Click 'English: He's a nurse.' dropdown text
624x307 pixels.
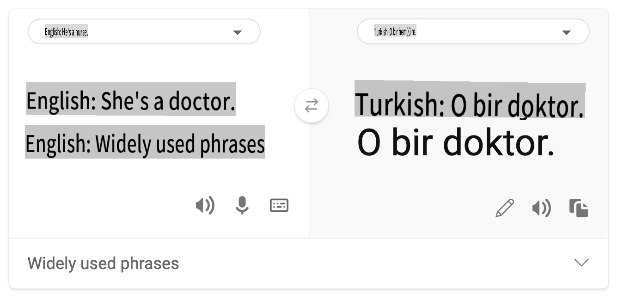point(67,32)
